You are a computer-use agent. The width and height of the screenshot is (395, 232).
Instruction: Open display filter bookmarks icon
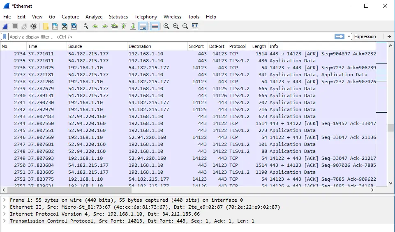(x=5, y=36)
